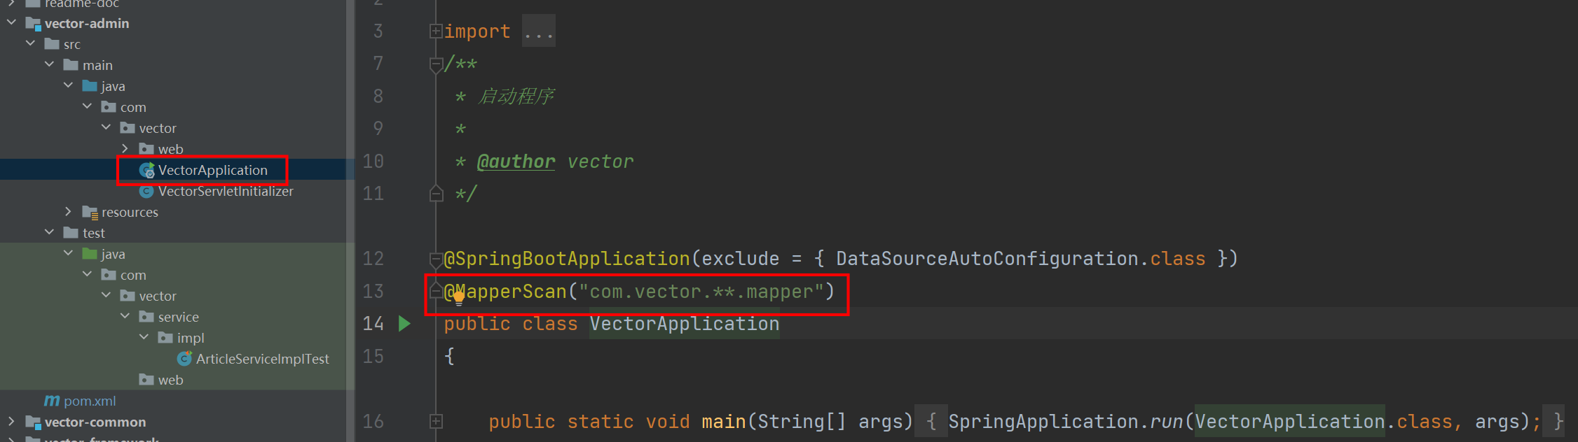
Task: Expand the web package under main
Action: (125, 148)
